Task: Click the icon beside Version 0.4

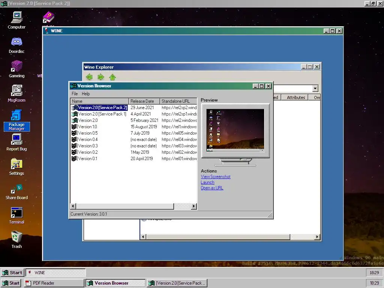Action: tap(75, 139)
